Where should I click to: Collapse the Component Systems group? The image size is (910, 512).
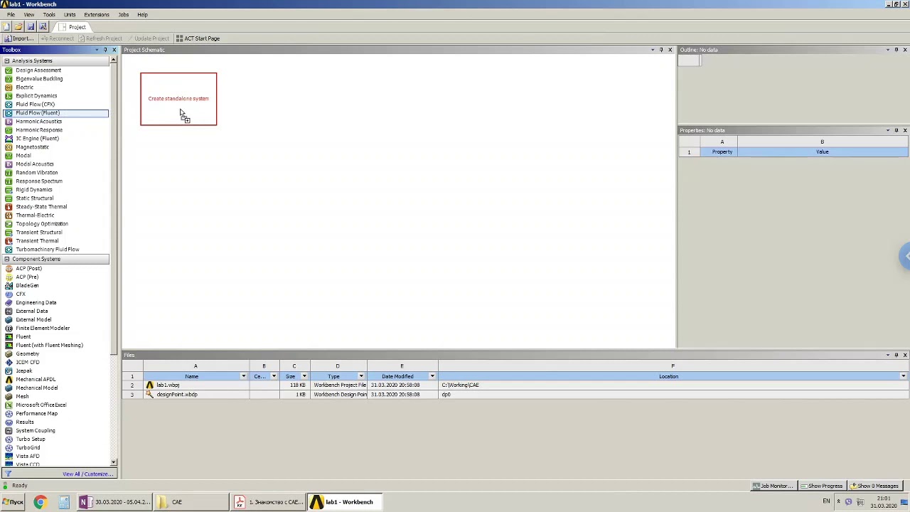6,260
